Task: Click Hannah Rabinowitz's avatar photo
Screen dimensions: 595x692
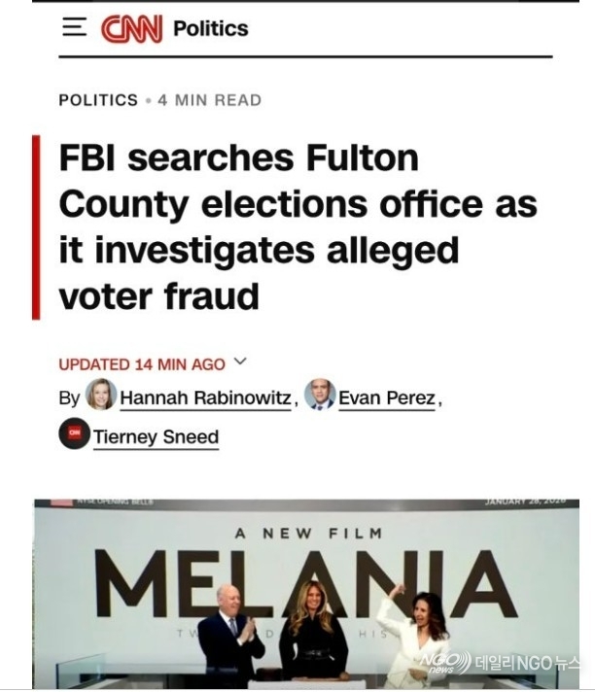Action: click(x=101, y=395)
